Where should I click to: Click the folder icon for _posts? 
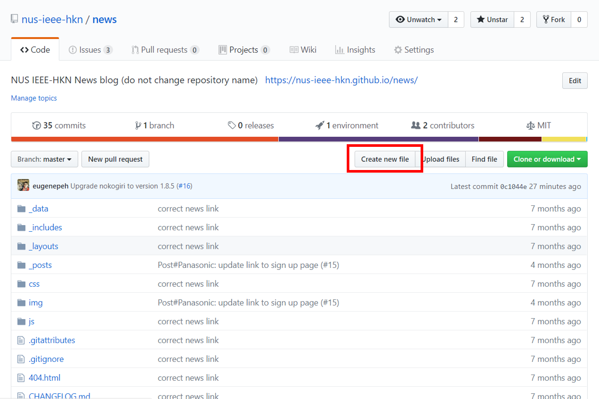tap(21, 265)
